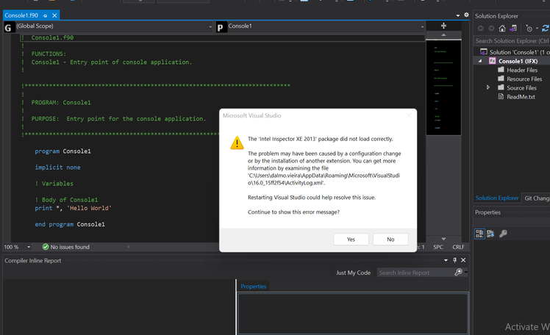Screen dimensions: 550x335
Task: Click the print 'Hello World' code line
Action: [x=73, y=208]
